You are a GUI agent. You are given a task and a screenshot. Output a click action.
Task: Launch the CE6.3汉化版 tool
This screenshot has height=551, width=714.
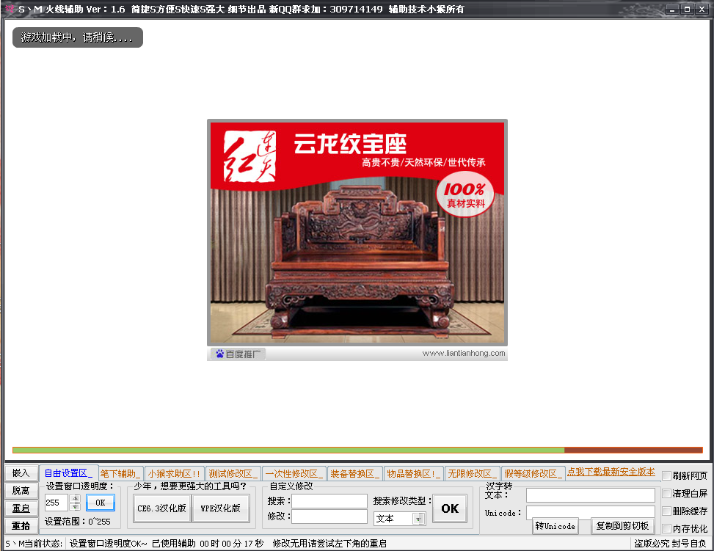(161, 508)
